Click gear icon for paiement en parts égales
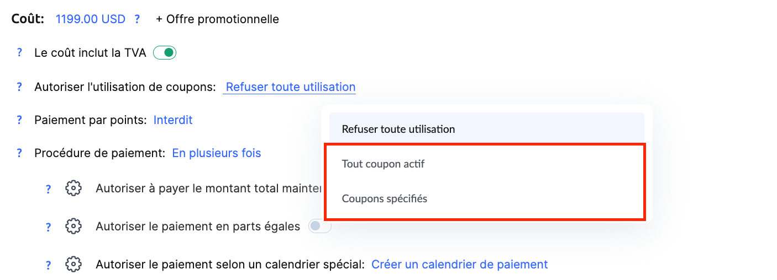Viewport: 777px width, 280px height. pyautogui.click(x=73, y=227)
